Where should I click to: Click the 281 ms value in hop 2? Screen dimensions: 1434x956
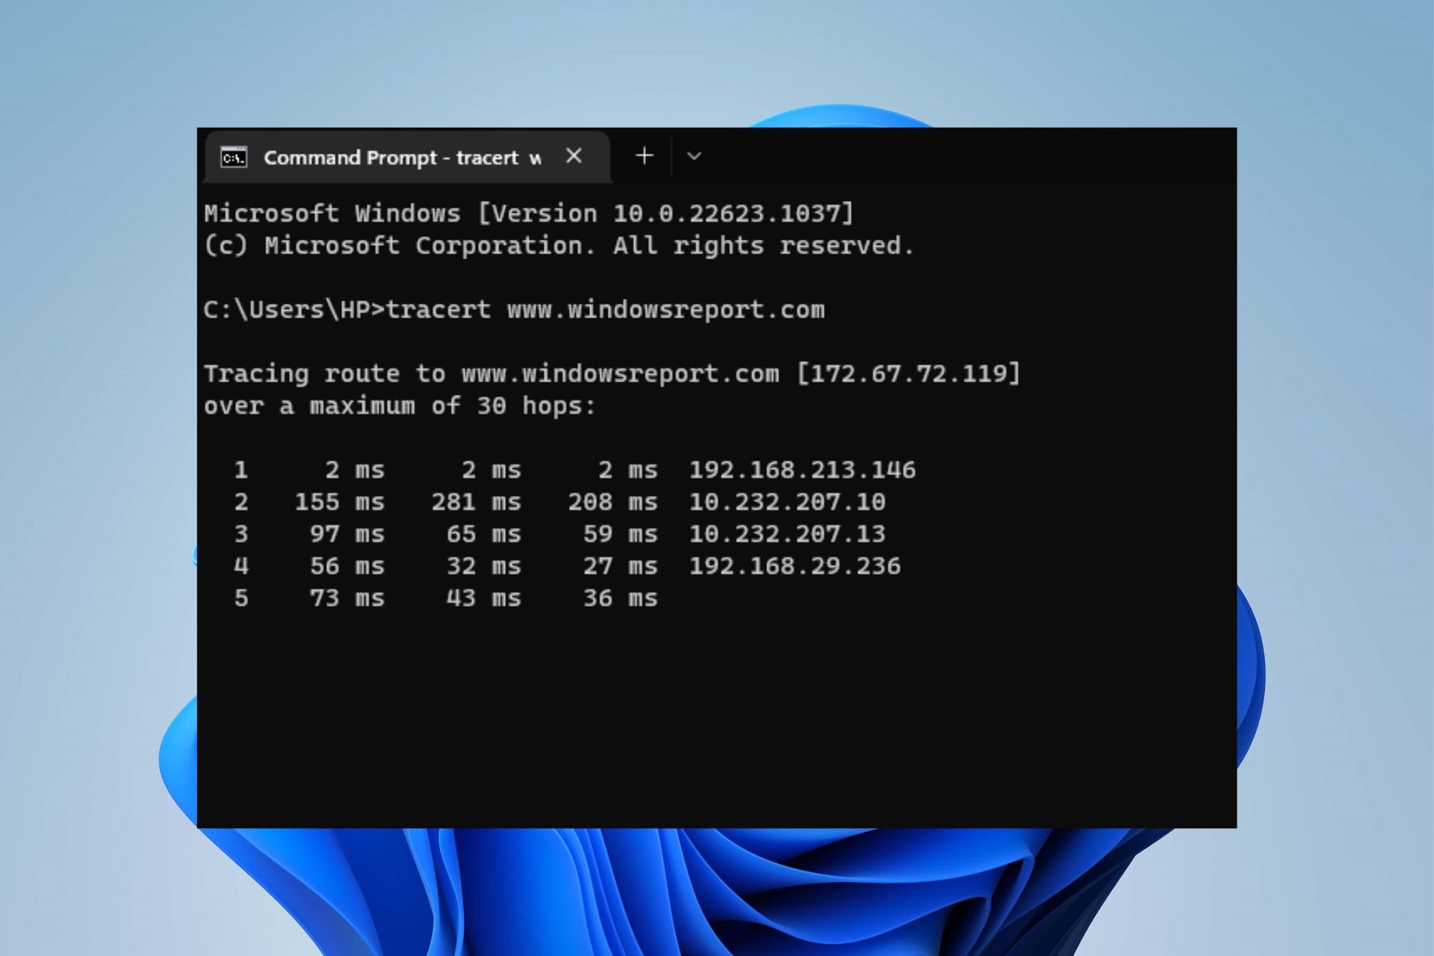pos(476,502)
